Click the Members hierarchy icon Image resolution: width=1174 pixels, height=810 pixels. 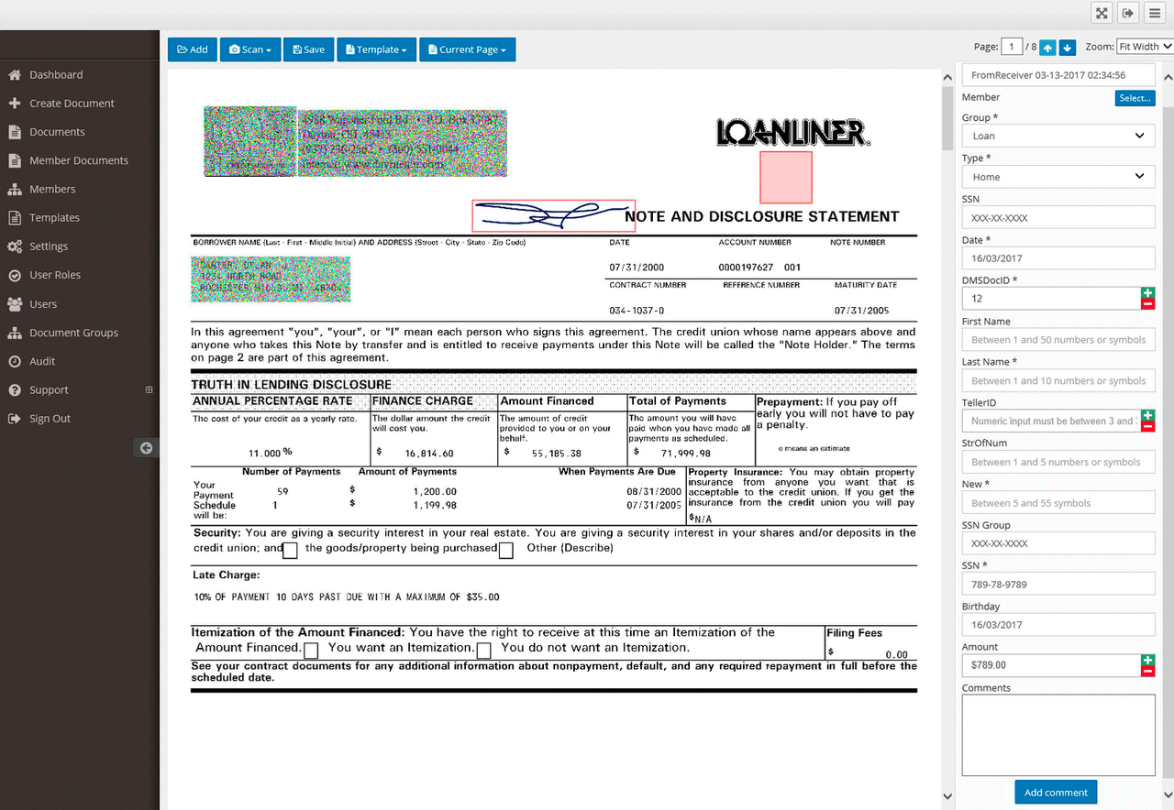14,189
